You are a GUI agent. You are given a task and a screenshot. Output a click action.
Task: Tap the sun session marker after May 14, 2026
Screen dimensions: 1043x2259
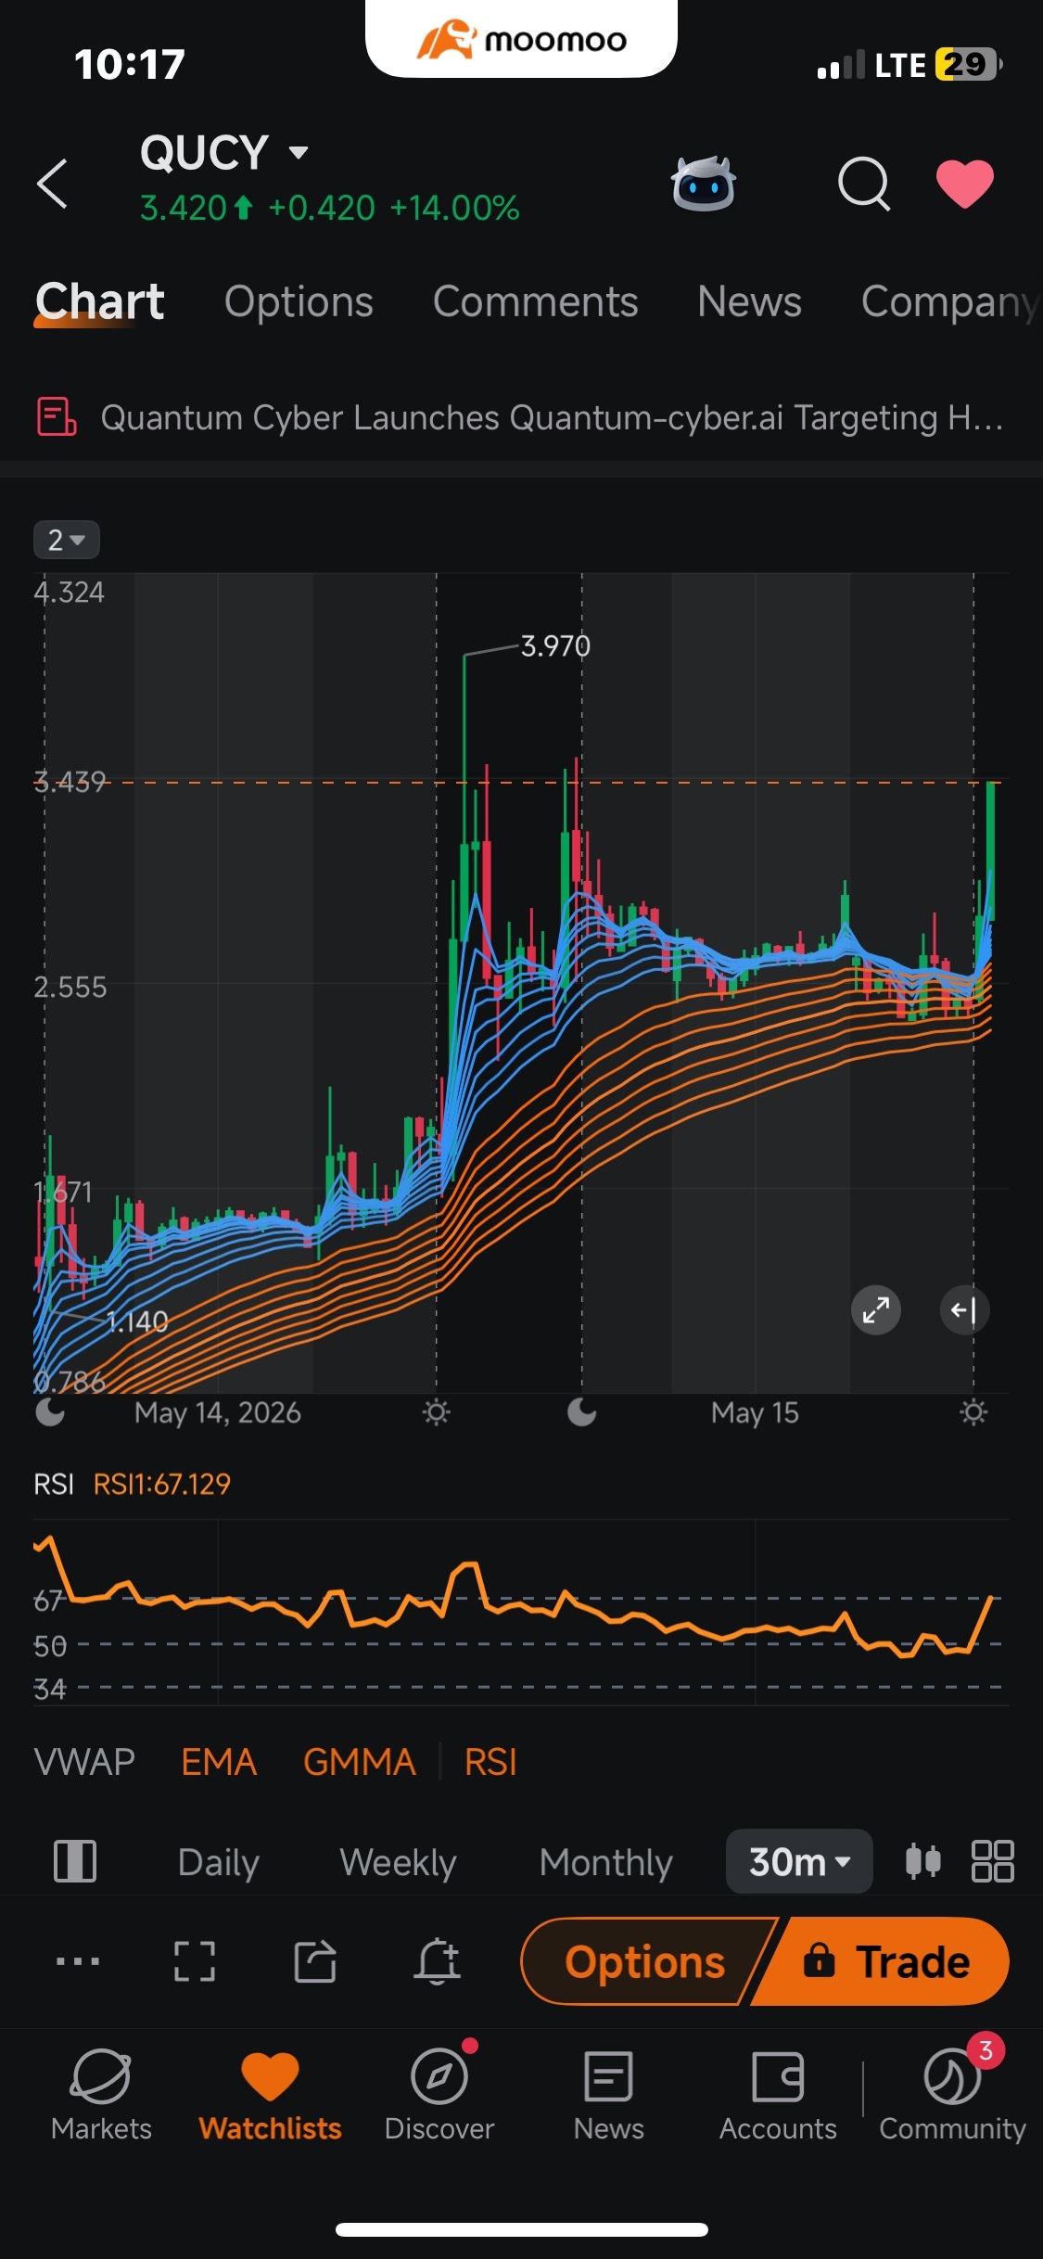coord(436,1412)
